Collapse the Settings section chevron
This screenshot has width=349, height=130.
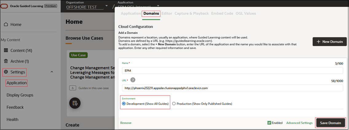click(x=52, y=72)
